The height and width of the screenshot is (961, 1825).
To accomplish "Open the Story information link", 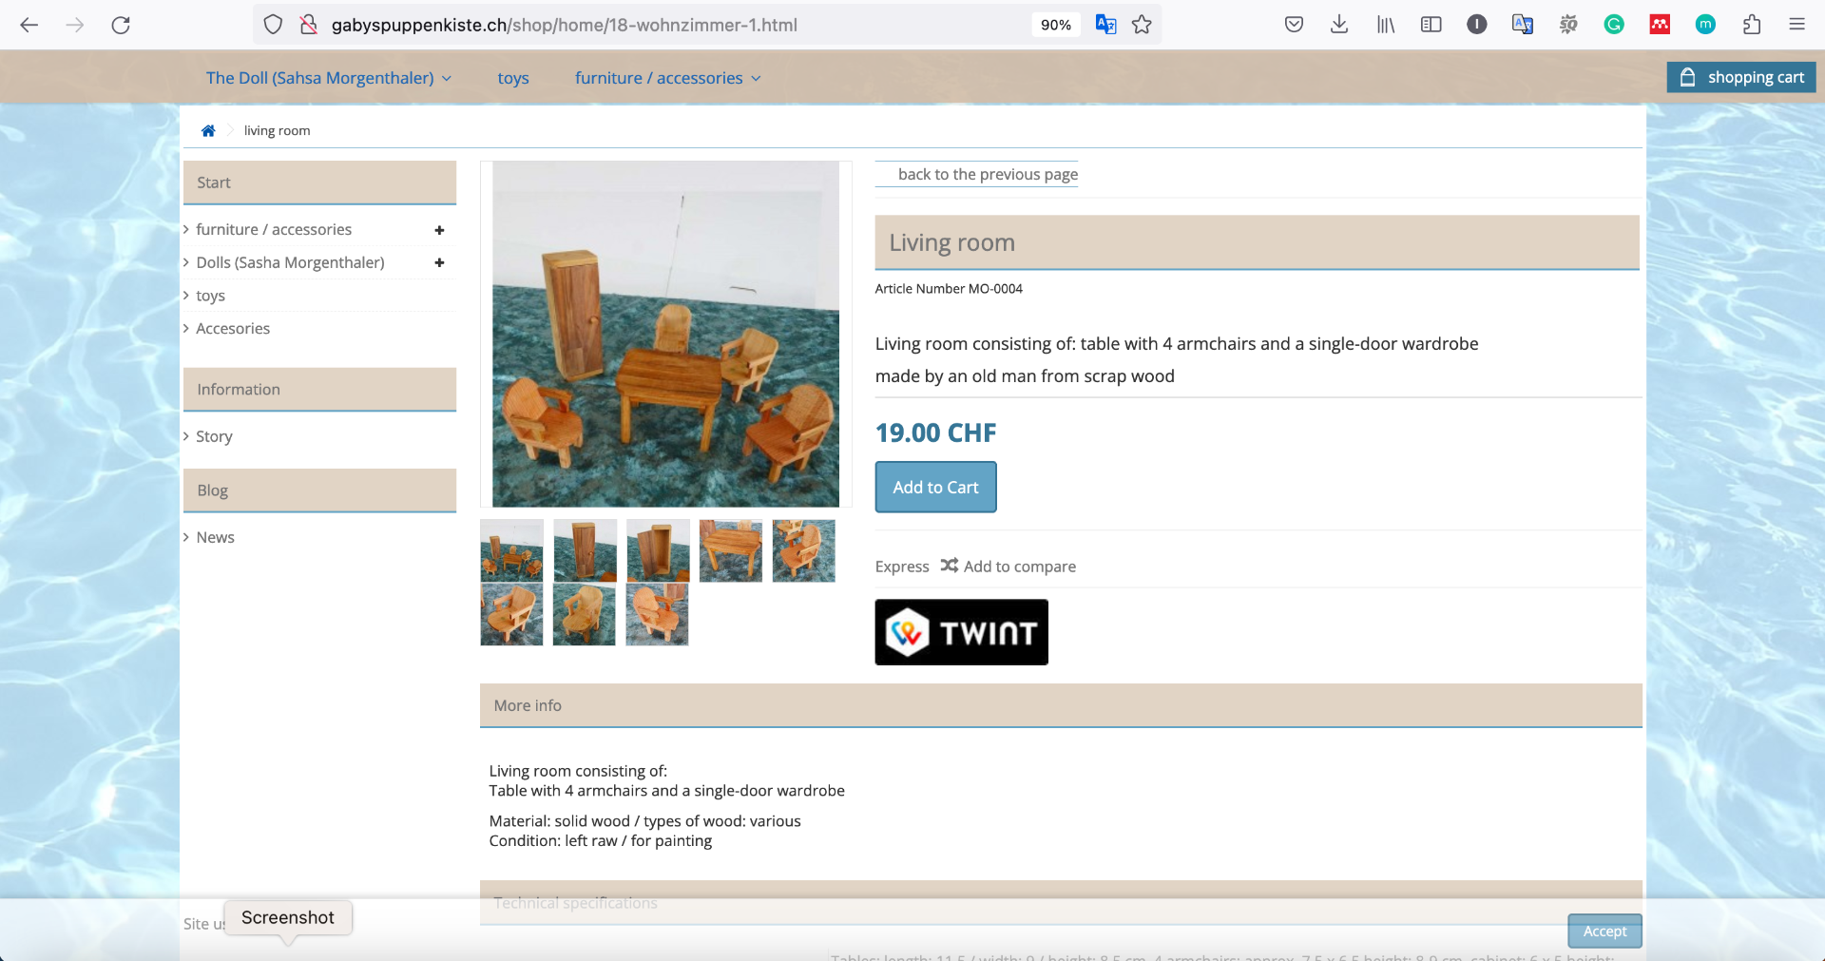I will 214,436.
